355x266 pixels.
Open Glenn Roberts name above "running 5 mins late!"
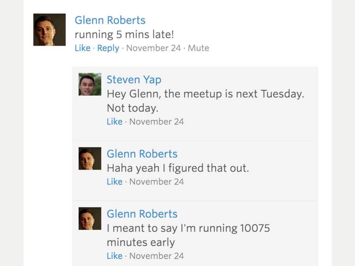pyautogui.click(x=110, y=20)
